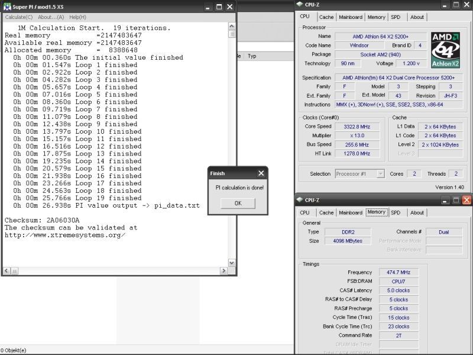473x355 pixels.
Task: Click the Code Name value Windsor
Action: [x=359, y=46]
